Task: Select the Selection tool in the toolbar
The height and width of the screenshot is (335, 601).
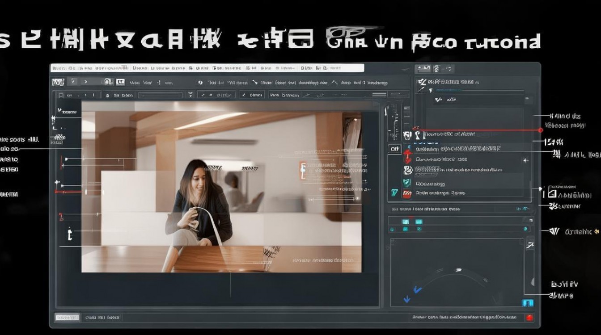Action: (72, 82)
